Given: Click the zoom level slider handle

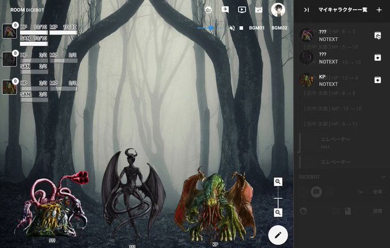Looking at the screenshot, I should point(278,198).
